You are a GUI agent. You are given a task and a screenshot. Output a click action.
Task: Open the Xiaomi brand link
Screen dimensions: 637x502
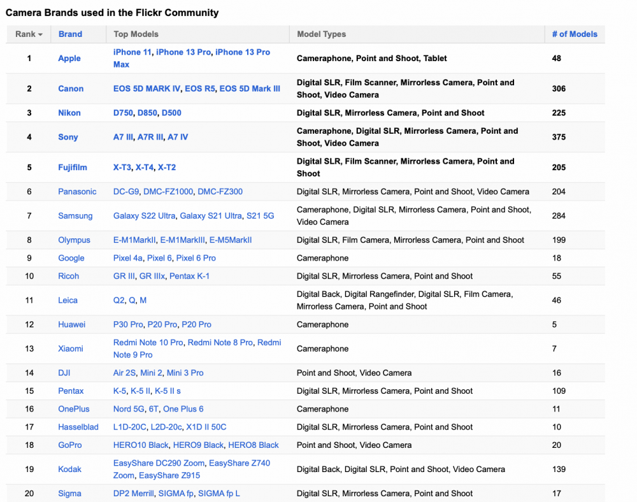click(x=71, y=348)
